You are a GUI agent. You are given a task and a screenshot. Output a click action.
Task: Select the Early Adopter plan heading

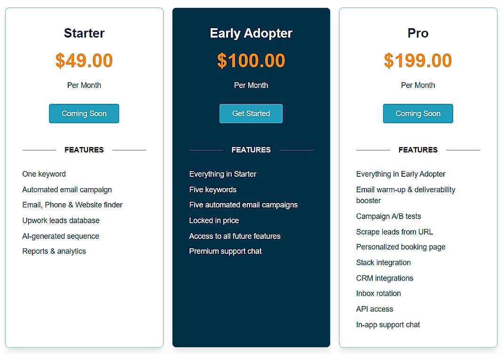click(251, 33)
